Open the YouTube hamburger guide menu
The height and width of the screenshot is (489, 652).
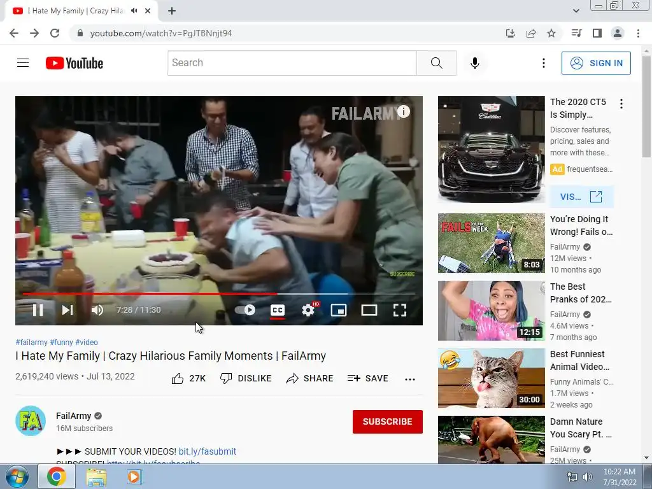pos(23,63)
